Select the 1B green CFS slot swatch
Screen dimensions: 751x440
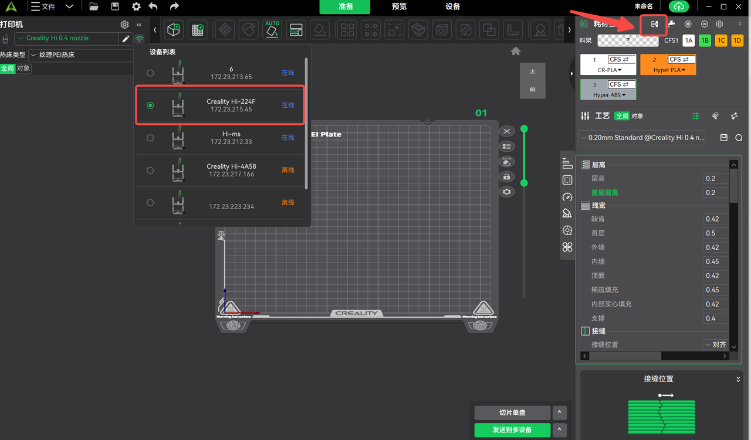click(x=705, y=40)
